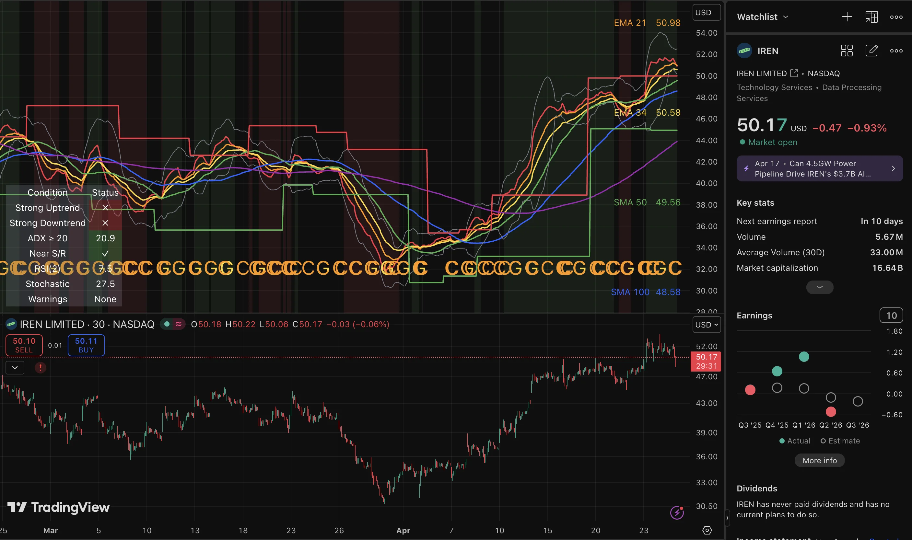Click the SMA 100 48.58 label

click(646, 292)
